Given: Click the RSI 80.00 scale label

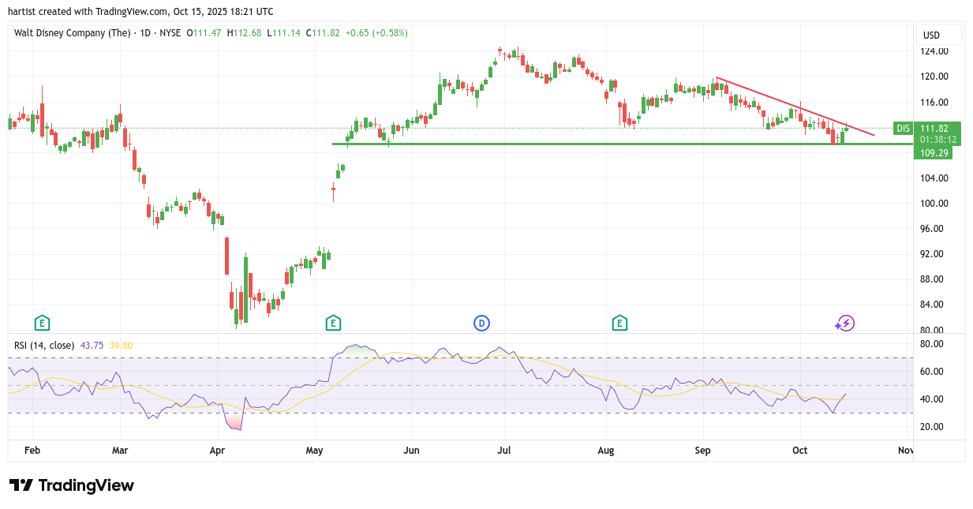Looking at the screenshot, I should [932, 344].
